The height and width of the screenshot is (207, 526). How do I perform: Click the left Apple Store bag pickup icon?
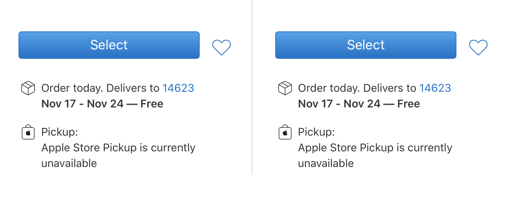click(x=28, y=132)
